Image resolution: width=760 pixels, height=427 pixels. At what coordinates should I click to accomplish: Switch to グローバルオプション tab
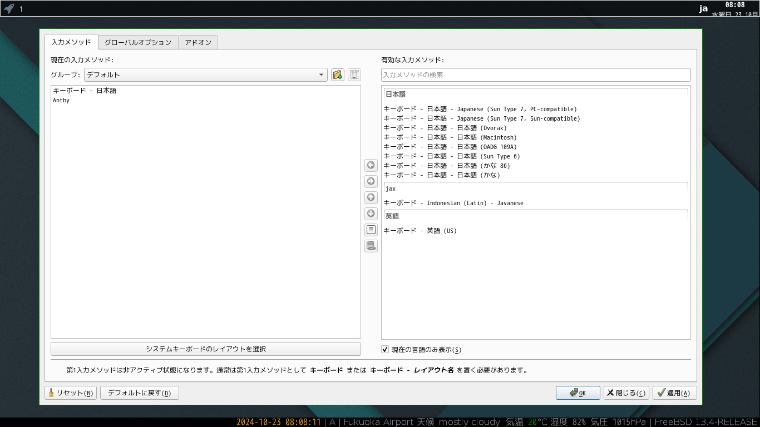pyautogui.click(x=138, y=42)
